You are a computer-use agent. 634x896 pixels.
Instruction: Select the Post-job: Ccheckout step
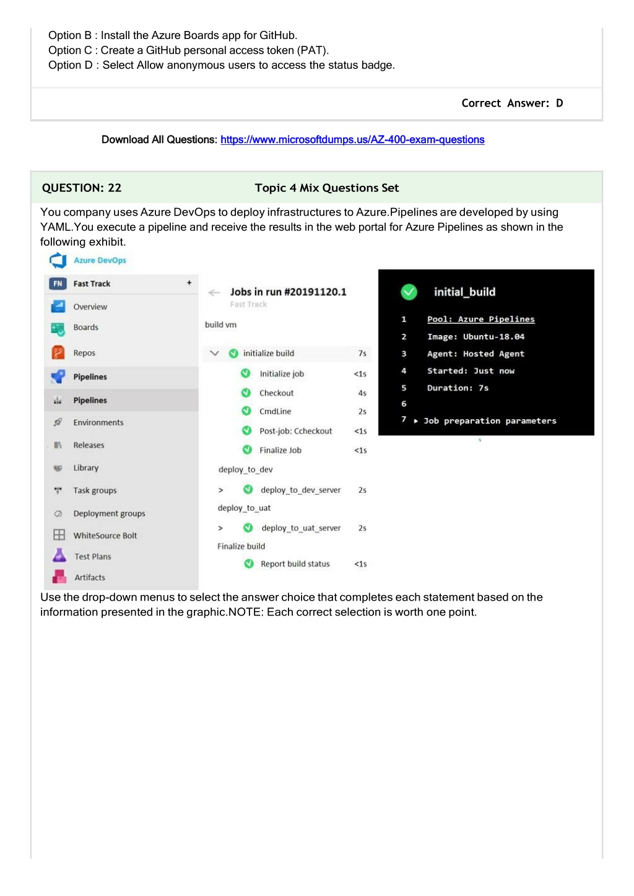305,431
